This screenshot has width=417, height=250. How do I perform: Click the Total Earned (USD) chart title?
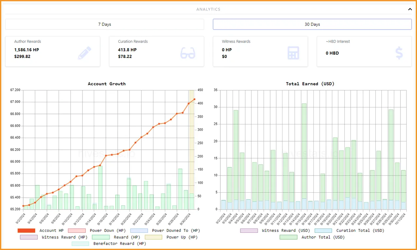[x=310, y=84]
